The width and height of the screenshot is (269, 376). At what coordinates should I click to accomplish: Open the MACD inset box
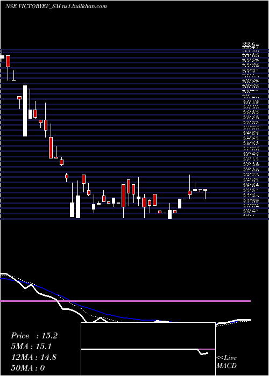tap(148, 349)
